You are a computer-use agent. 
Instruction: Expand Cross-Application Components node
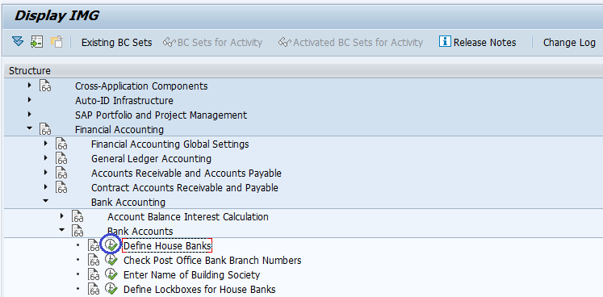coord(30,85)
